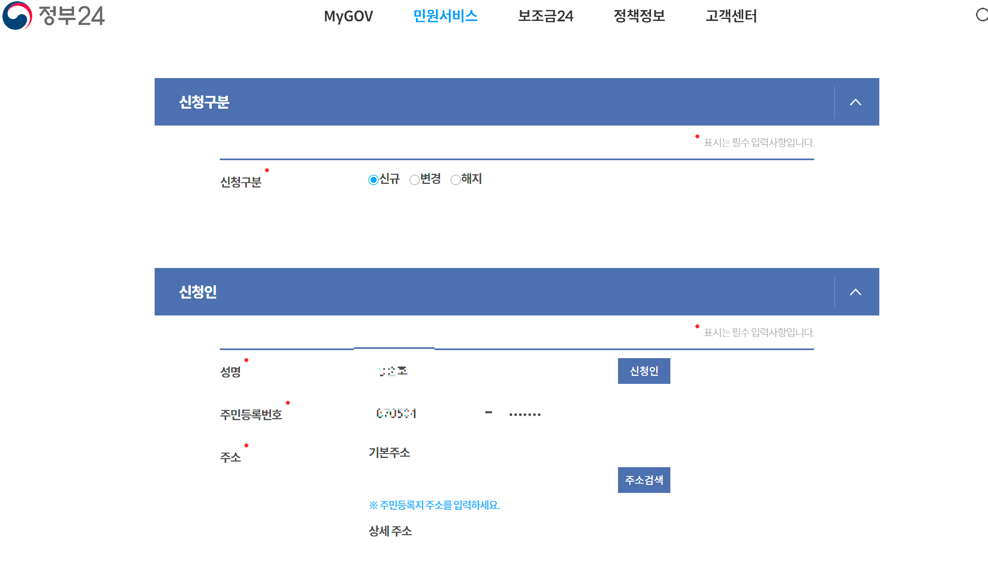988x571 pixels.
Task: Open the MyGOV menu
Action: click(349, 16)
